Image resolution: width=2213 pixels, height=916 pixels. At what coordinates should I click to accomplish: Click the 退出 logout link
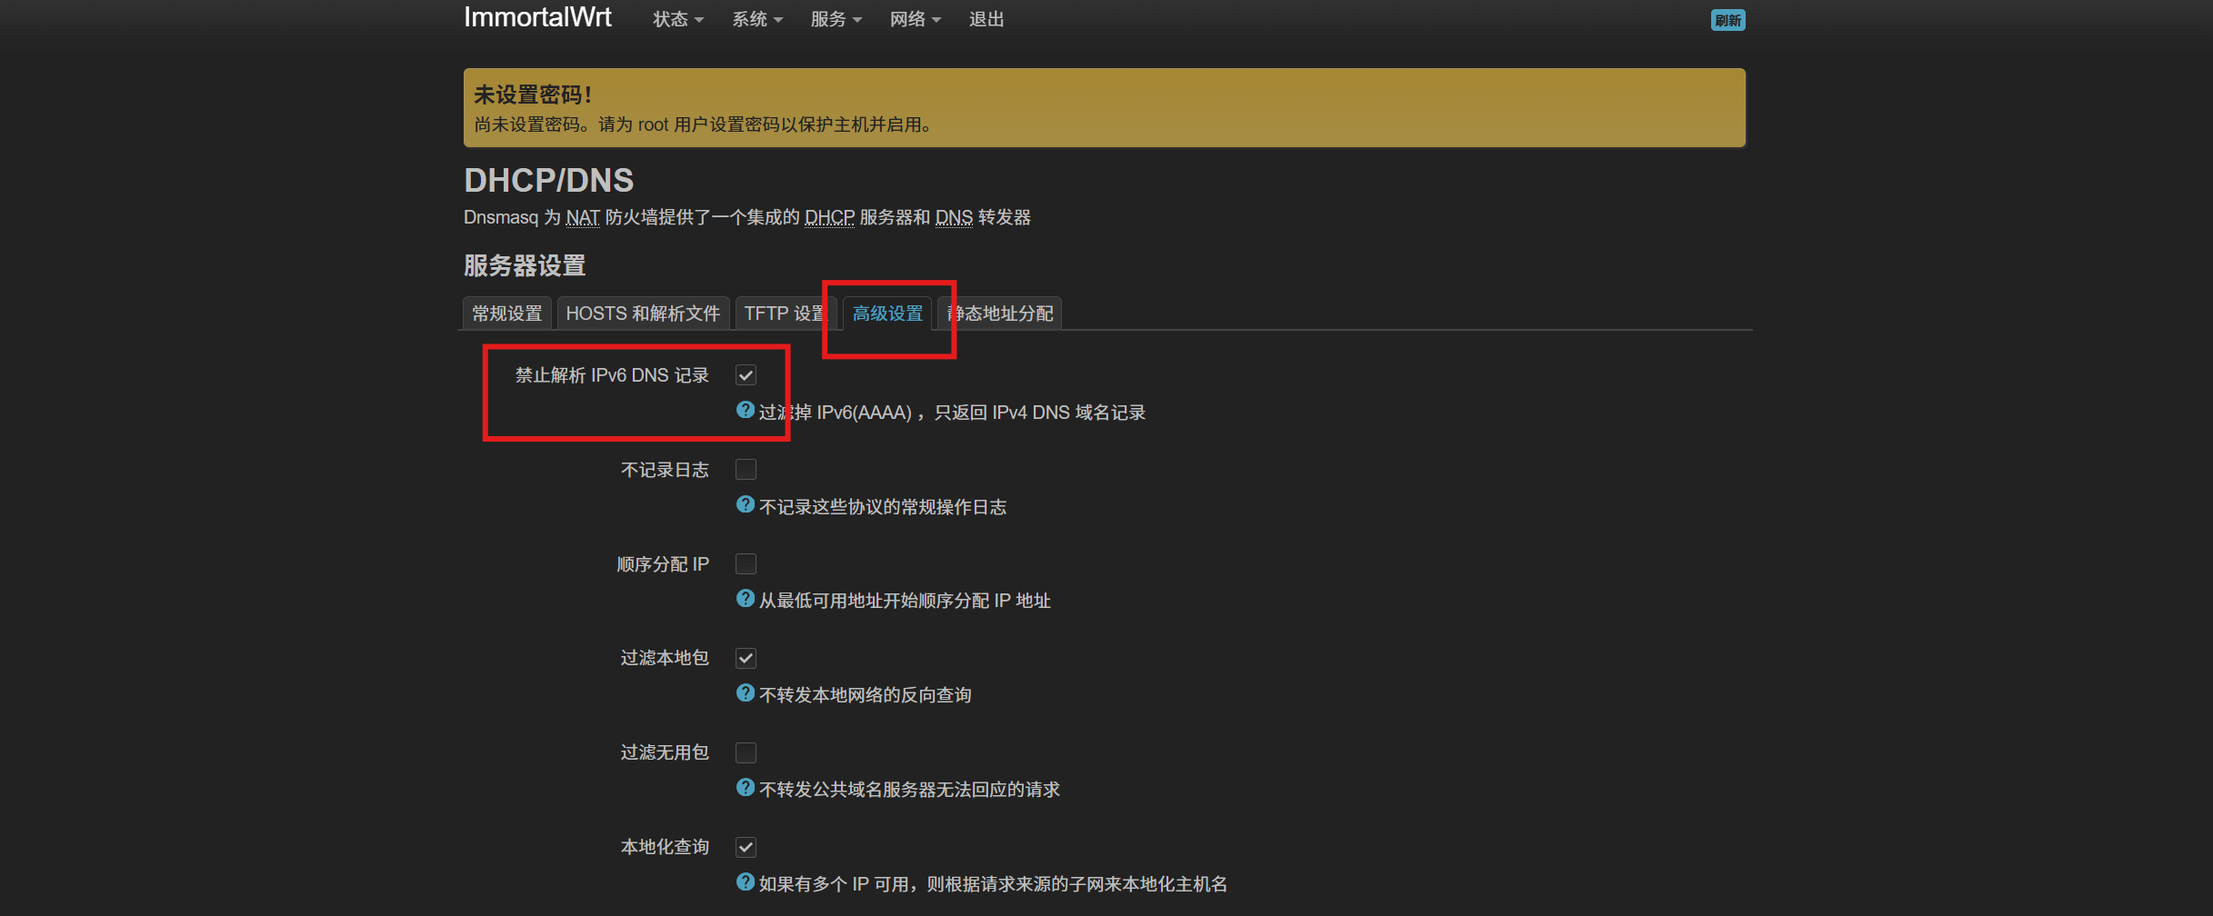[986, 19]
